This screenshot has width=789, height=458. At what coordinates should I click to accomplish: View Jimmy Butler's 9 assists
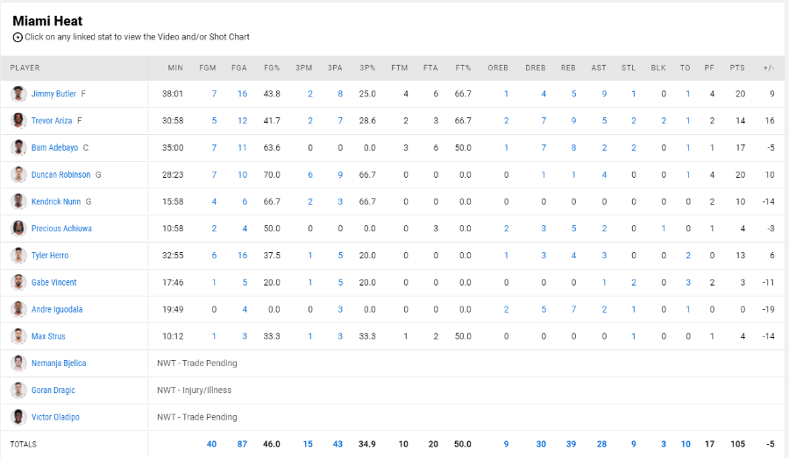tap(604, 94)
